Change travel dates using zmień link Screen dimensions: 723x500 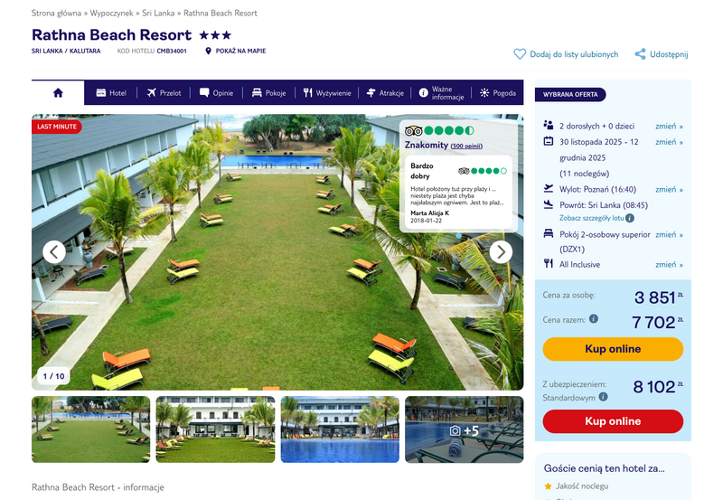tap(669, 142)
